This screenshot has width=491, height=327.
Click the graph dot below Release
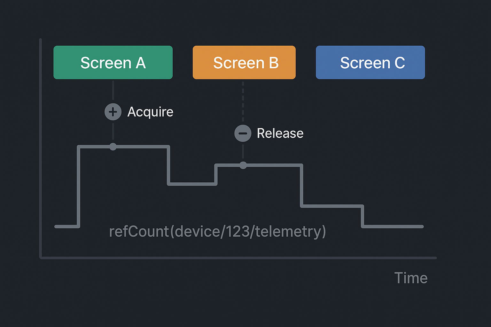(243, 165)
